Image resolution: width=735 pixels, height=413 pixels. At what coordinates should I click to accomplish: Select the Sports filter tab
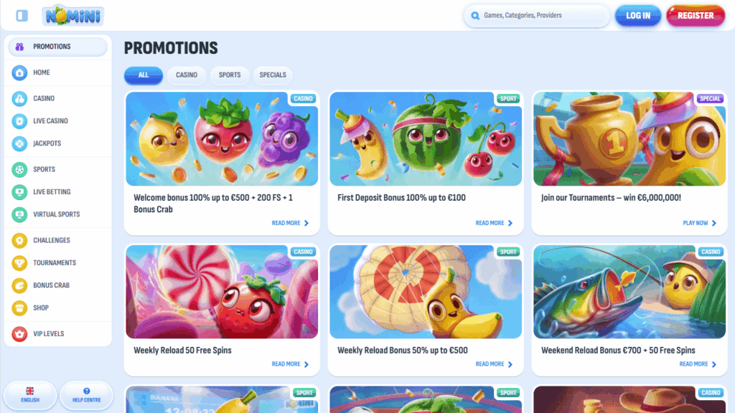(x=230, y=75)
